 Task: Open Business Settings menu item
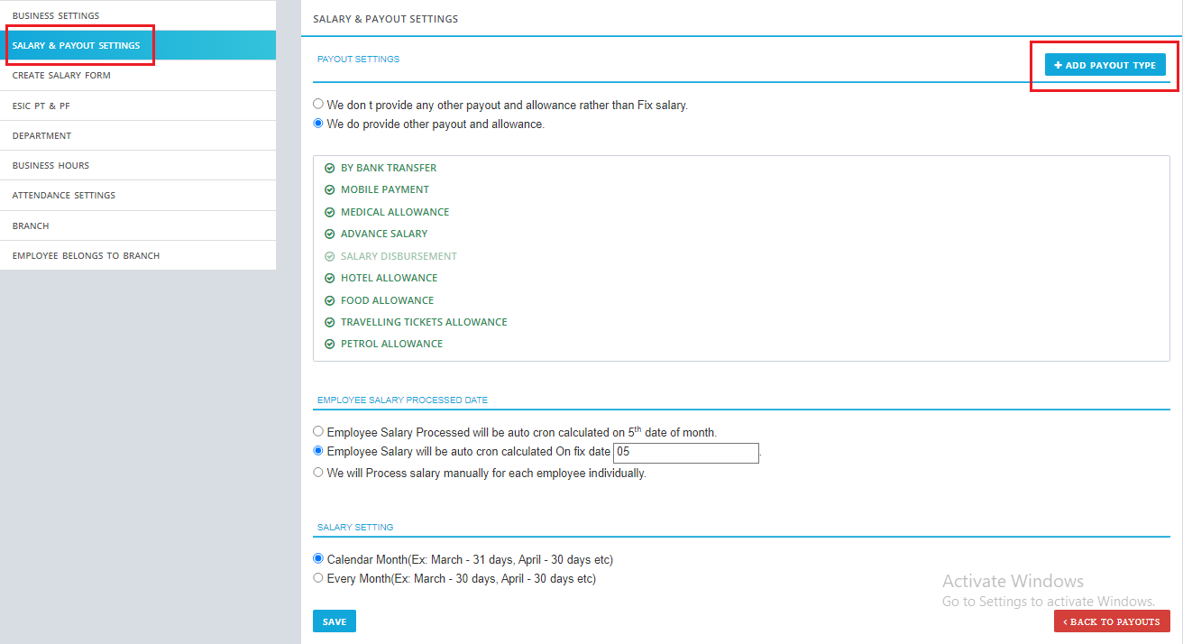pyautogui.click(x=138, y=15)
